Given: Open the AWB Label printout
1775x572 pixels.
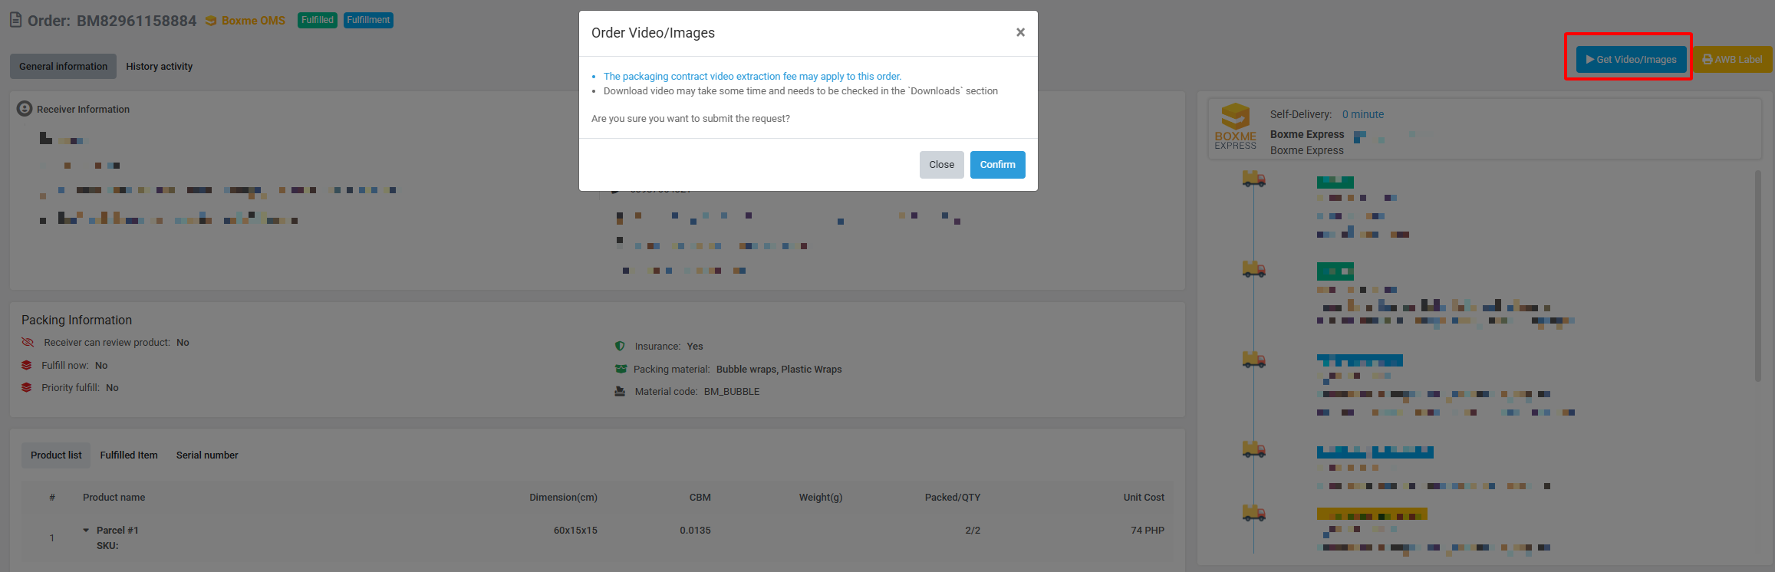Looking at the screenshot, I should [x=1732, y=60].
